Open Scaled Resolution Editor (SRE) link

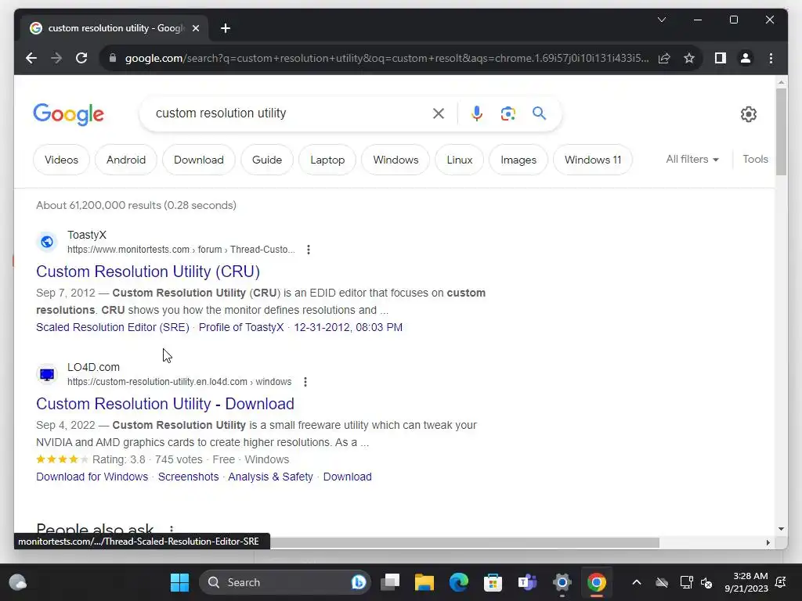click(113, 327)
